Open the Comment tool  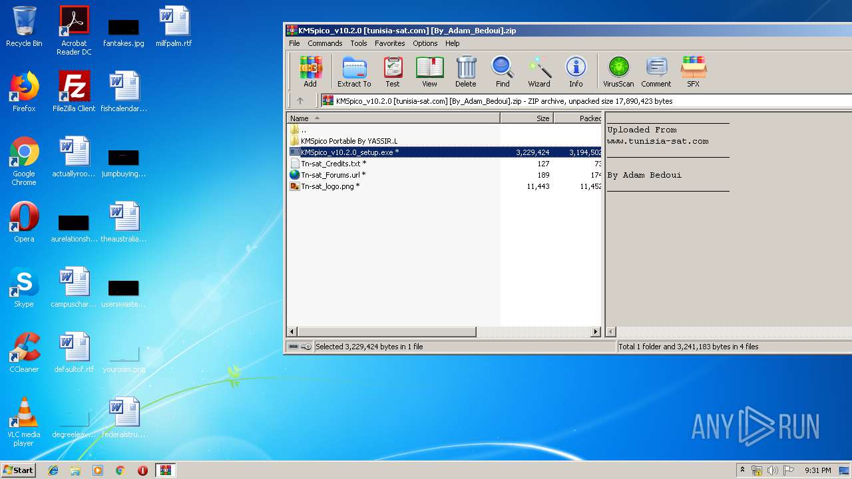[x=656, y=72]
